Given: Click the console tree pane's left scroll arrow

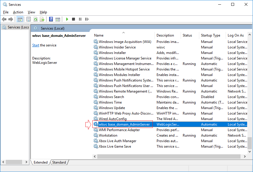Looking at the screenshot, I should pos(3,162).
